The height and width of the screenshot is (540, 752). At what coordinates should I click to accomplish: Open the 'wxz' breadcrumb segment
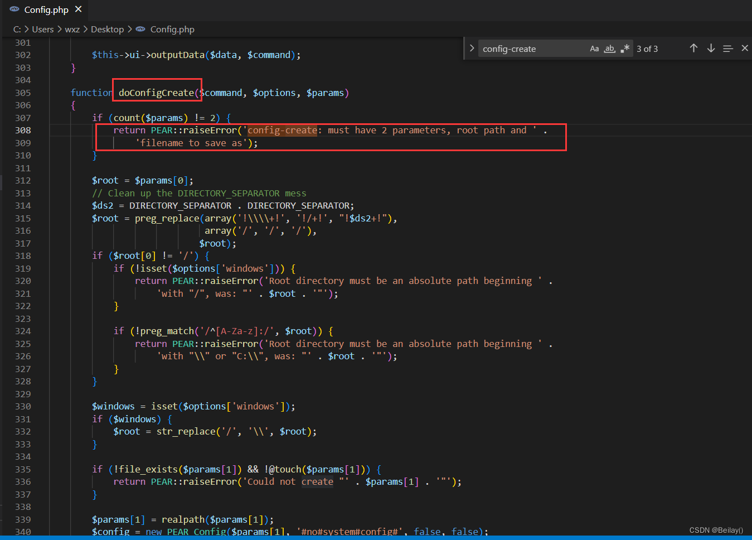click(72, 30)
